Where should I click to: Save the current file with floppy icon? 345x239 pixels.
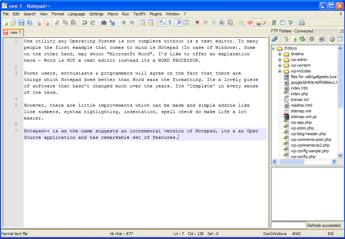pos(21,22)
